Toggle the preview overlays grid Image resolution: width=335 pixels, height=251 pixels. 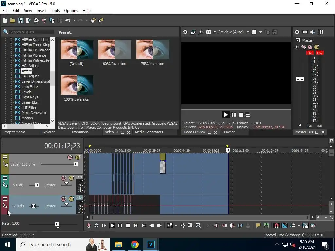[x=254, y=32]
